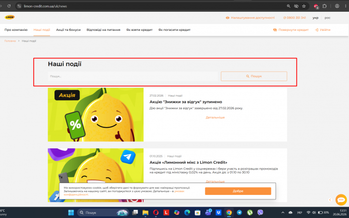Open Copilot from the taskbar
Viewport: 349px width, 218px height.
pyautogui.click(x=177, y=213)
